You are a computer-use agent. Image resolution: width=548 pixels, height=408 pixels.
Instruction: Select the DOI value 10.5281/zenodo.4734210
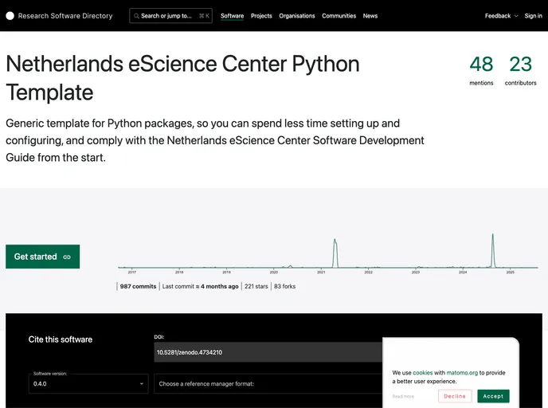tap(190, 352)
